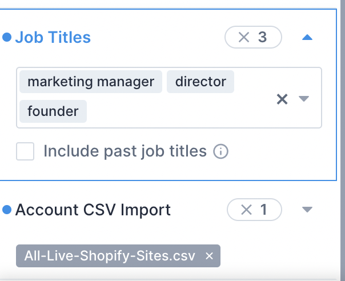This screenshot has width=345, height=281.
Task: Click the blue dot beside Job Titles
Action: pyautogui.click(x=7, y=37)
